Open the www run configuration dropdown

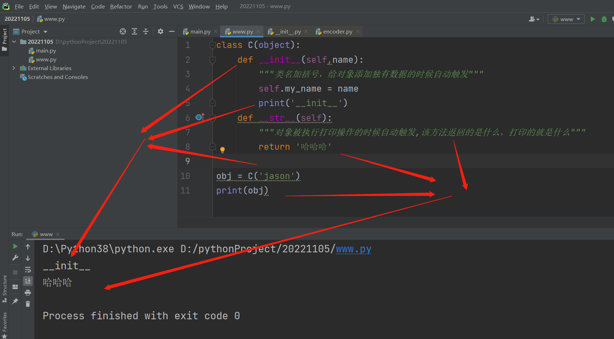pos(566,19)
